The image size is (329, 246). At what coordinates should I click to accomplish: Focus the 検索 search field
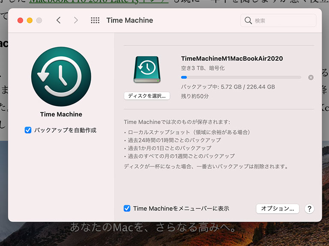pyautogui.click(x=278, y=20)
